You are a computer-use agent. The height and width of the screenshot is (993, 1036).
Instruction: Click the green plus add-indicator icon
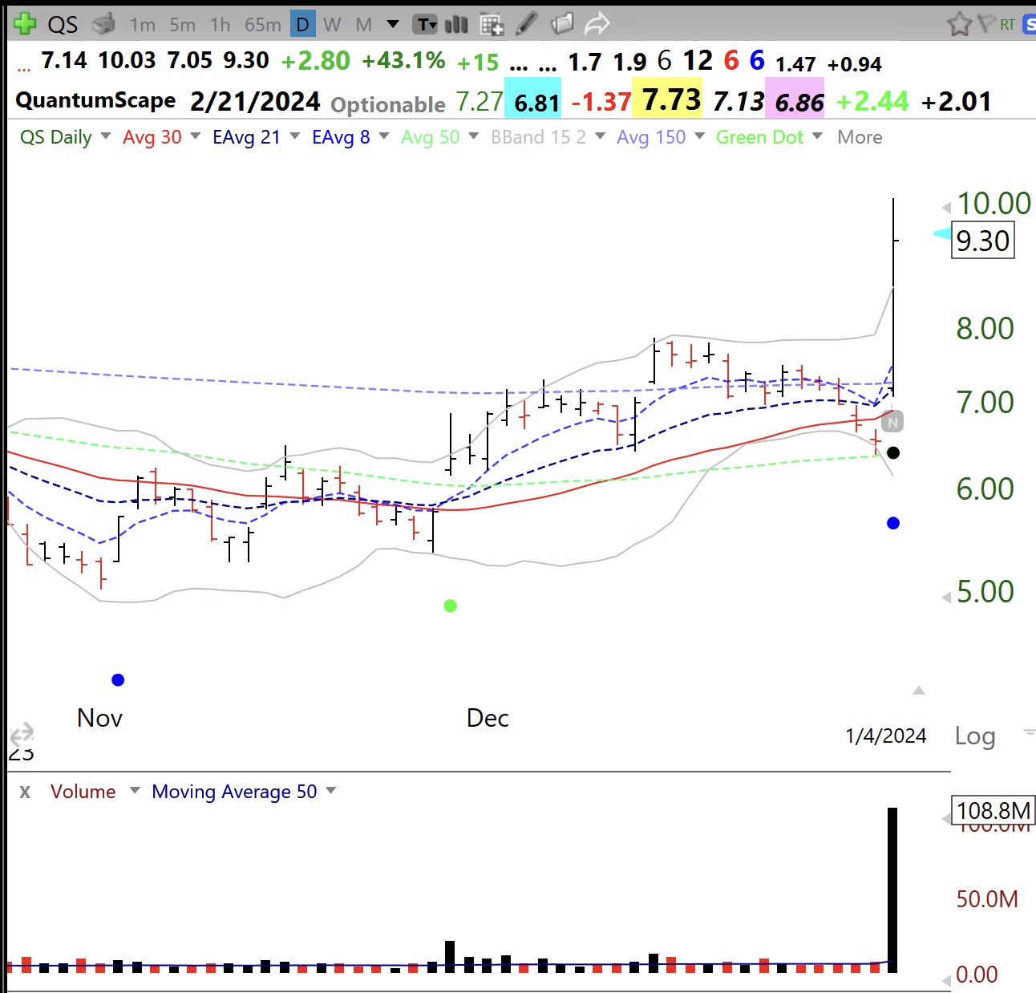click(25, 24)
